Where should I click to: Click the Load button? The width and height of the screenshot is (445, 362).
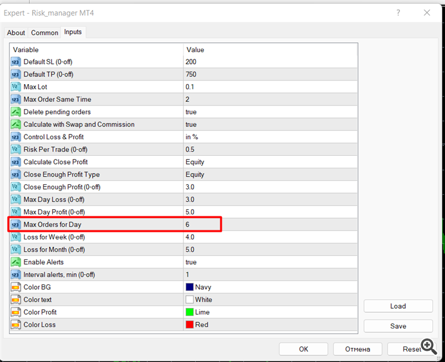click(398, 306)
